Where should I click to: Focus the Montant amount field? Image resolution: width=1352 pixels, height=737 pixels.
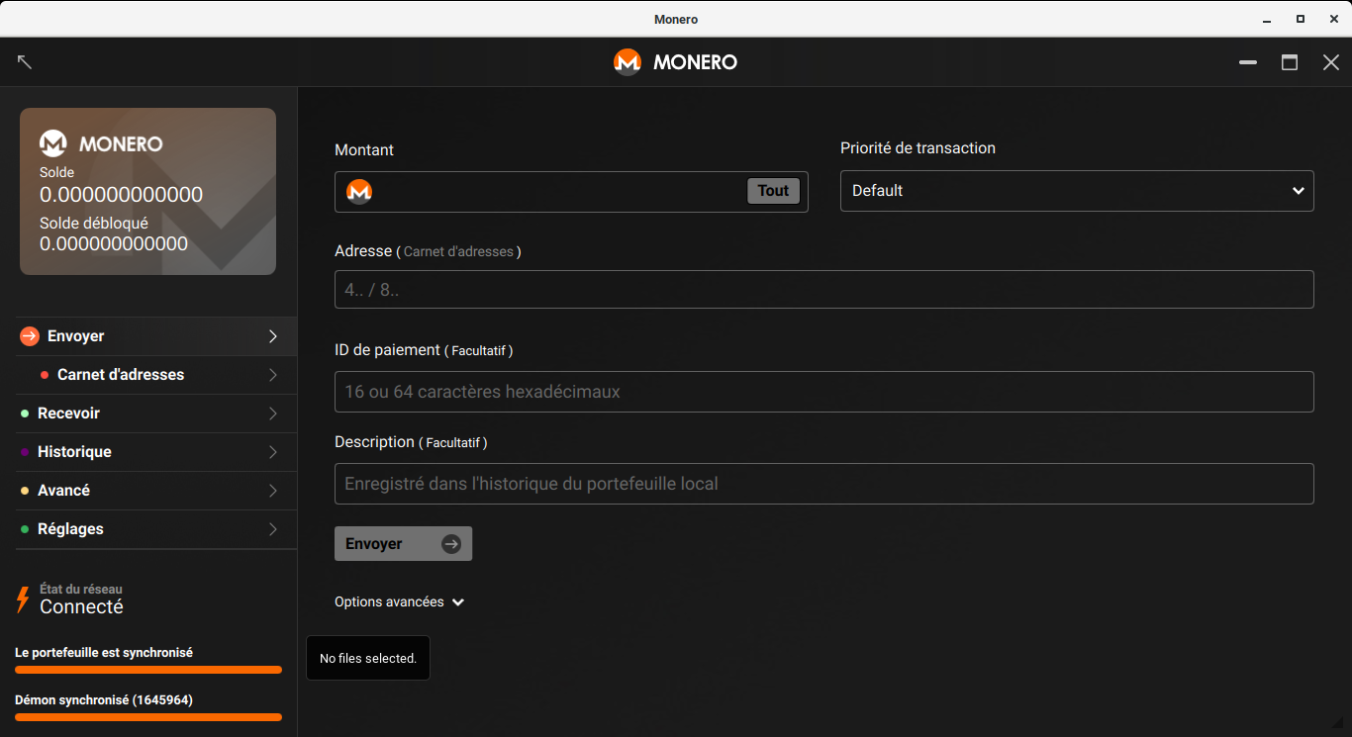tap(571, 192)
